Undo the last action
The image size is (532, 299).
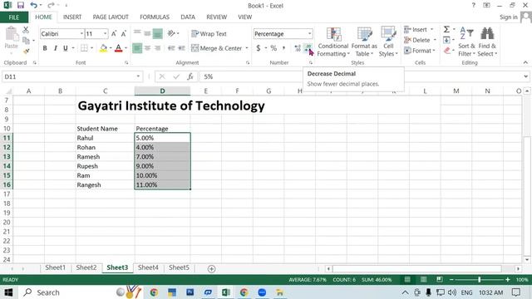33,5
